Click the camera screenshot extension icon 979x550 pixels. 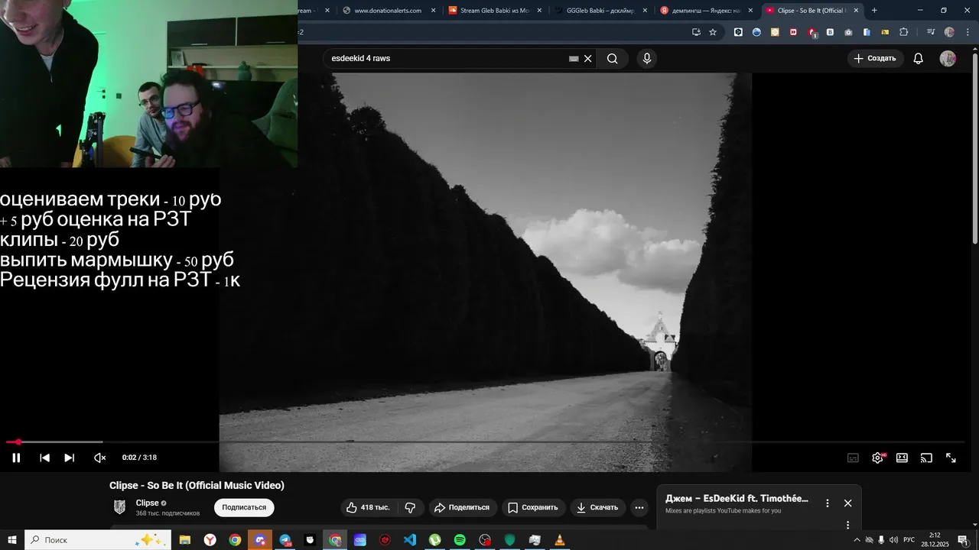click(848, 32)
